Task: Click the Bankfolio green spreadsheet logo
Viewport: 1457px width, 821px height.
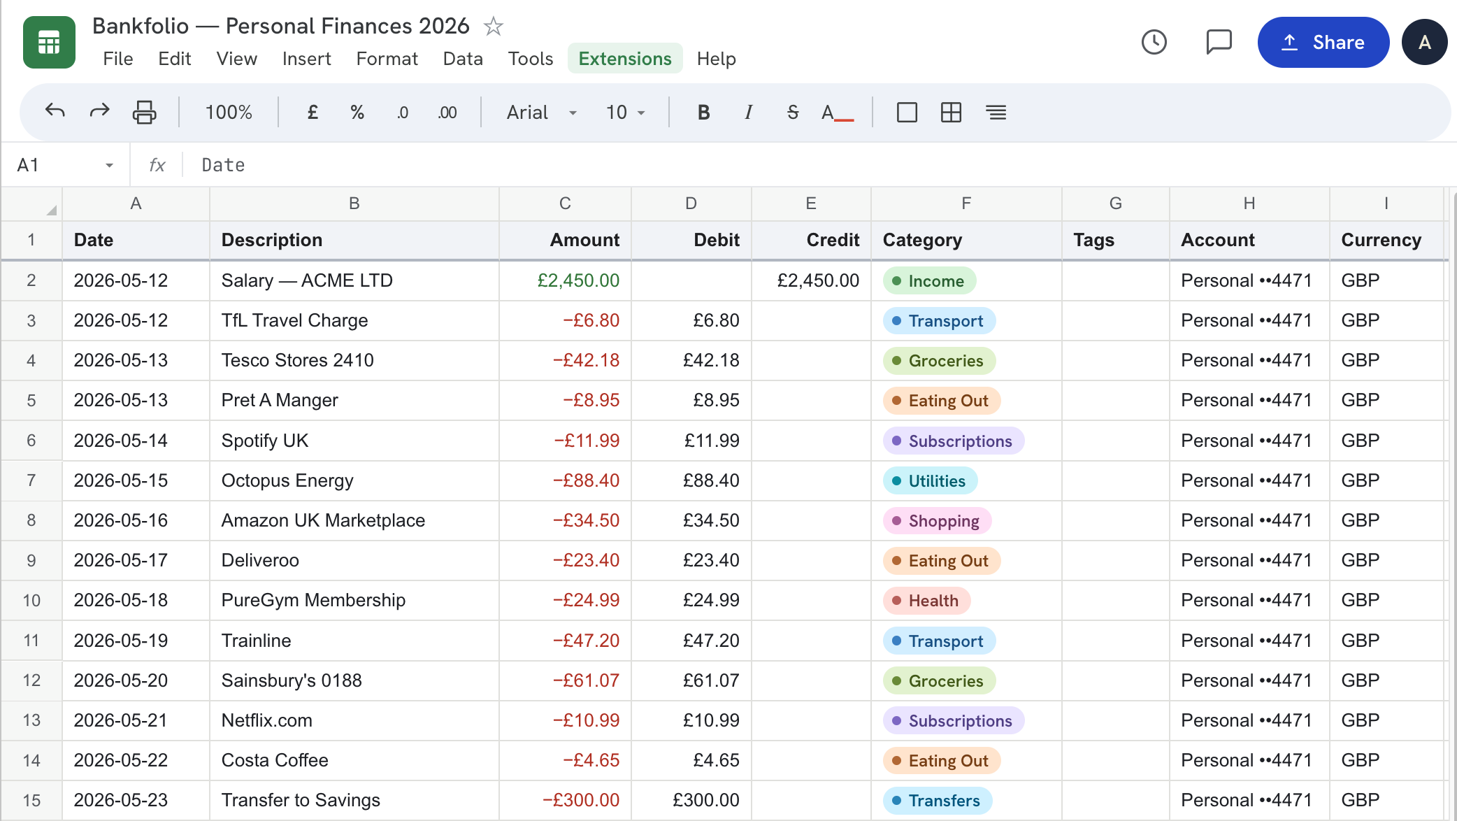Action: [x=49, y=42]
